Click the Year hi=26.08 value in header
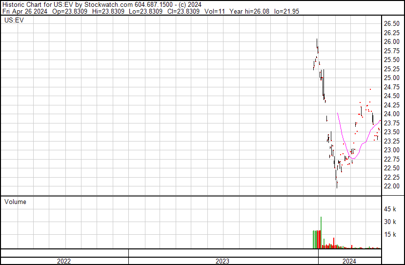The height and width of the screenshot is (265, 405). coord(249,12)
